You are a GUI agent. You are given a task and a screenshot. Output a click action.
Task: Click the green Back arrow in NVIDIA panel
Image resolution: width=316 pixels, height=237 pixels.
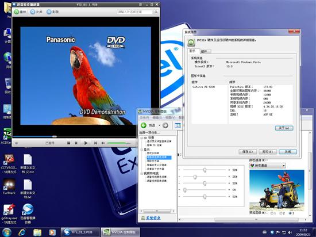(x=144, y=125)
